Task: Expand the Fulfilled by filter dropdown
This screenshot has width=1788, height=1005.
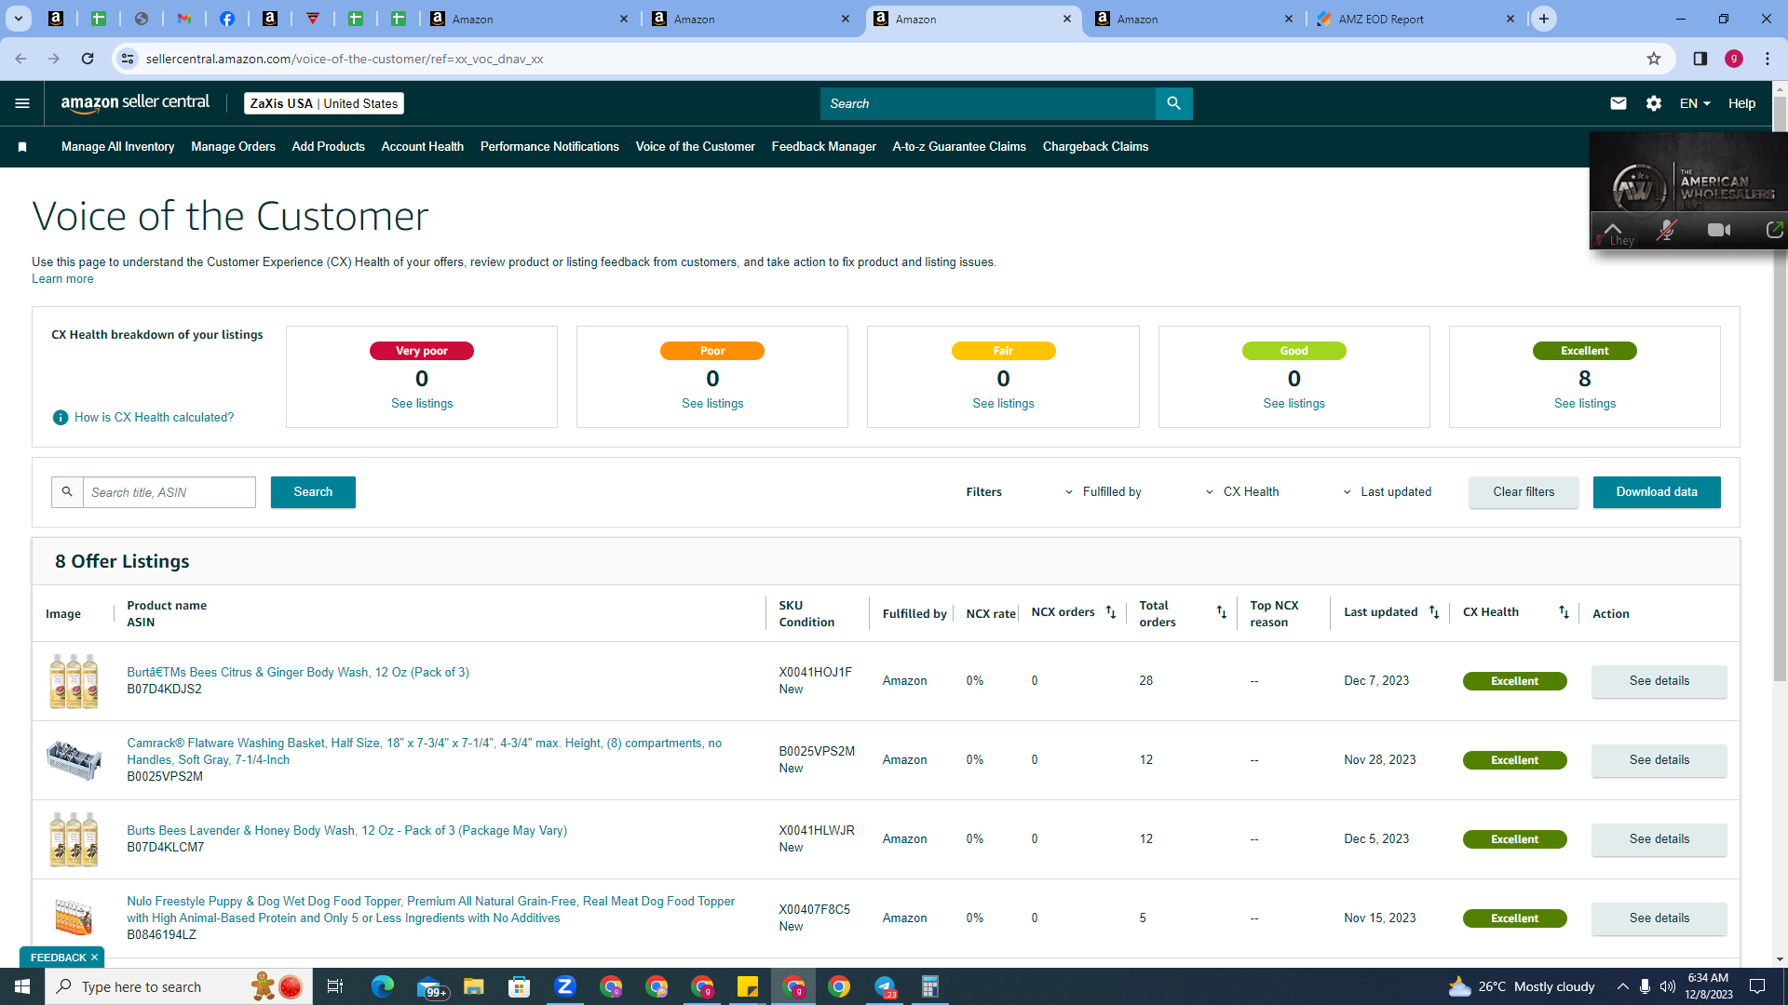Action: tap(1104, 492)
